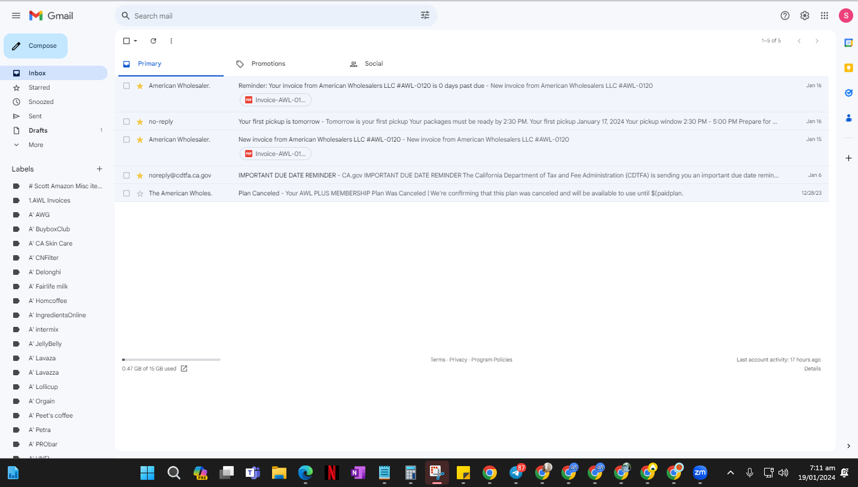This screenshot has height=487, width=858.
Task: Open Google Contacts side panel
Action: pyautogui.click(x=848, y=118)
